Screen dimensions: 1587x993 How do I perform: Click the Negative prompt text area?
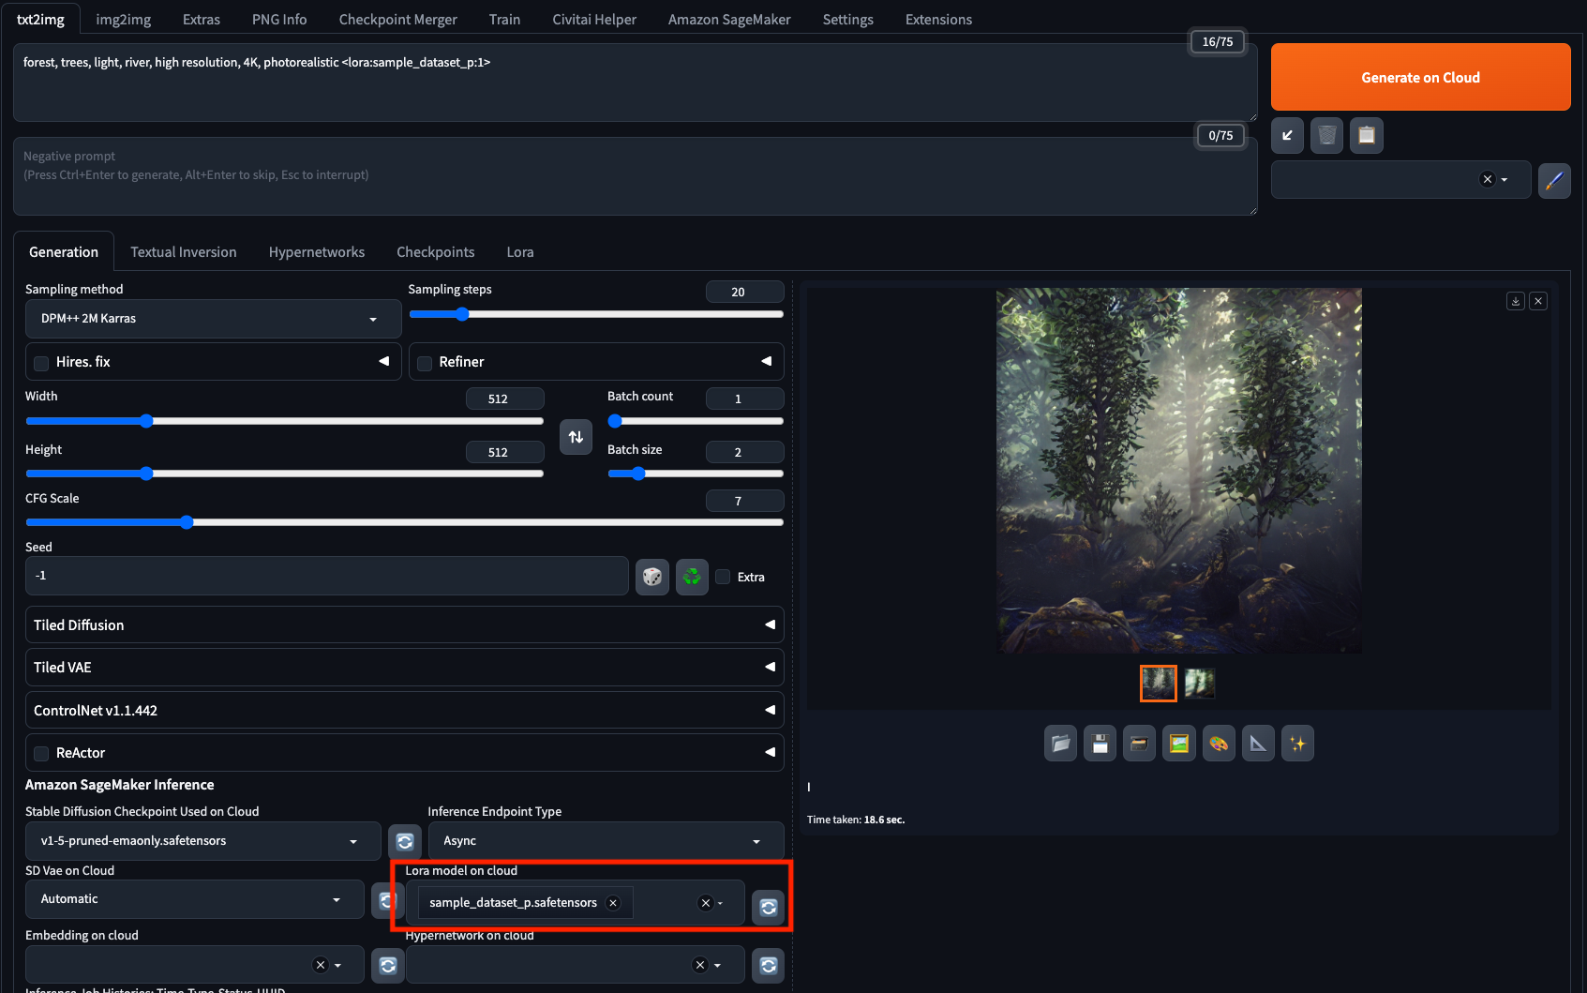point(635,176)
